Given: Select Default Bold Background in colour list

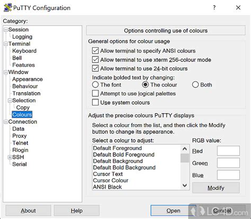Looking at the screenshot, I should (x=136, y=168).
